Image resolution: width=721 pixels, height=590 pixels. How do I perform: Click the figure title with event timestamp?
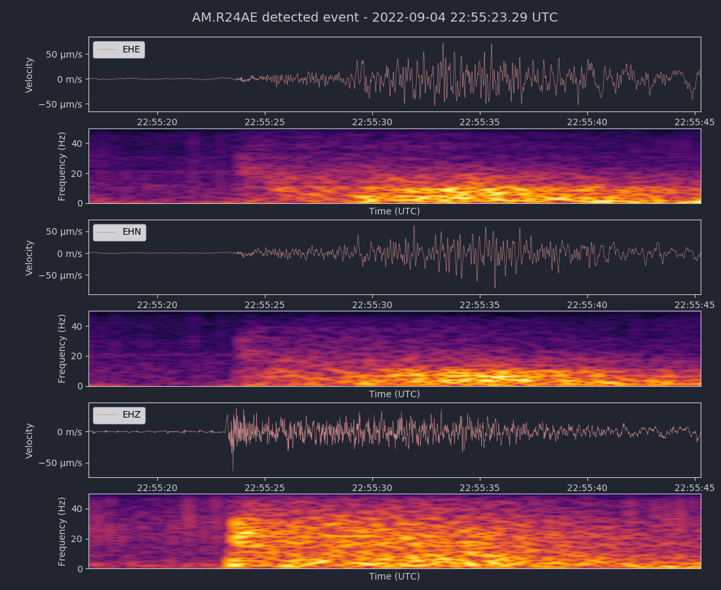(374, 18)
